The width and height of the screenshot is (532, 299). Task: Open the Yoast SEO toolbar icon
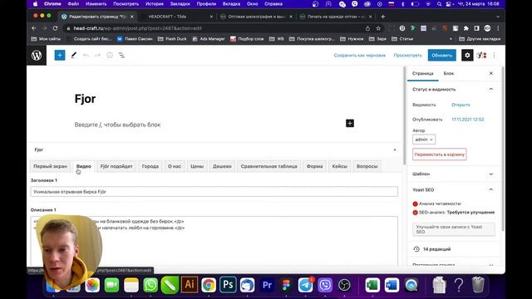pyautogui.click(x=481, y=56)
